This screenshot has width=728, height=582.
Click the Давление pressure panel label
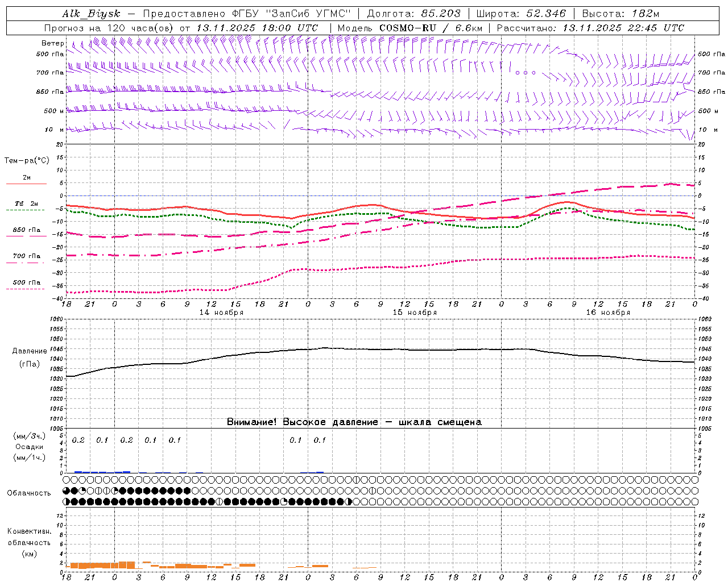pos(30,351)
